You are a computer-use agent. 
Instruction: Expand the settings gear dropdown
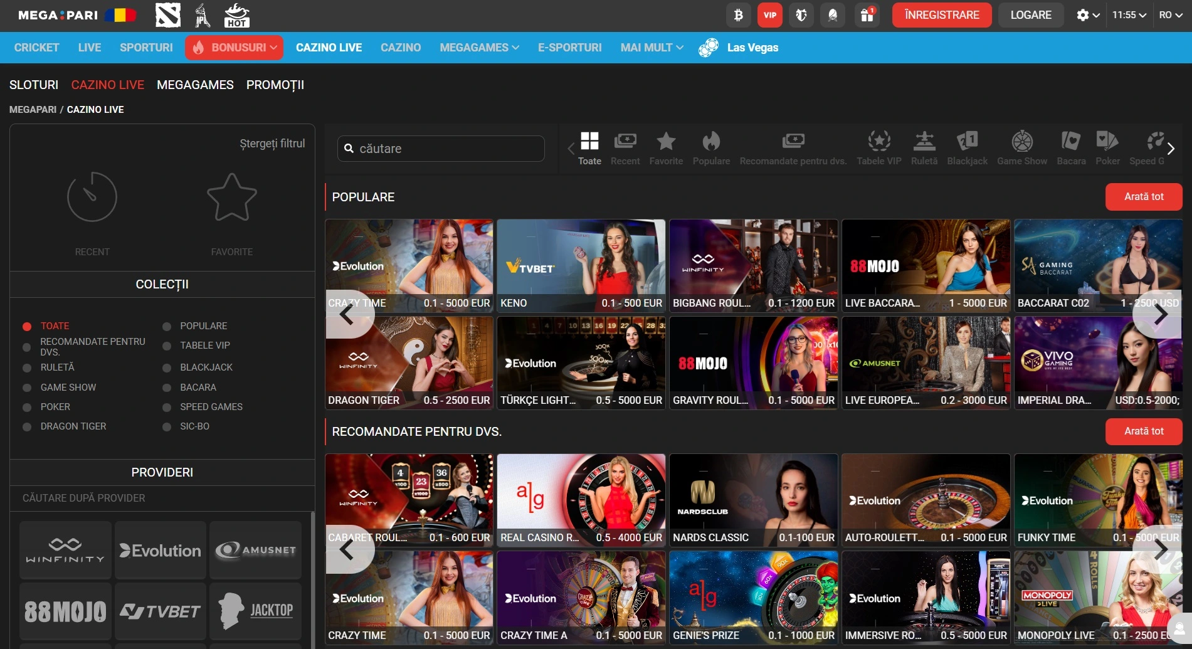[x=1087, y=15]
